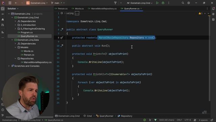The height and width of the screenshot is (122, 216).
Task: Click caret position 8:83 in status bar
Action: [x=167, y=120]
